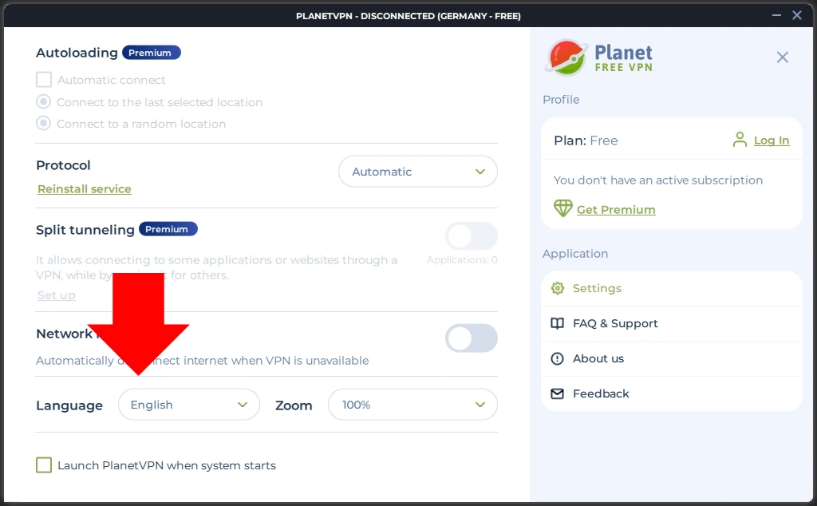Click the Get Premium link

(616, 209)
